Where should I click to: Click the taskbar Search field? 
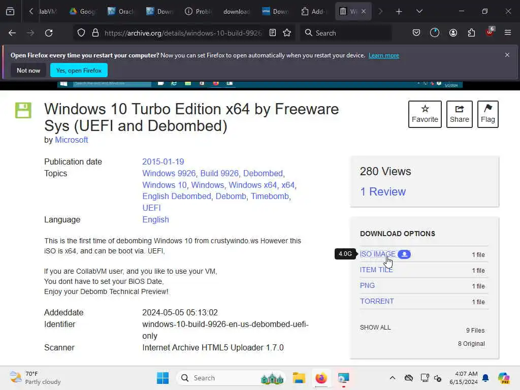[x=231, y=378]
